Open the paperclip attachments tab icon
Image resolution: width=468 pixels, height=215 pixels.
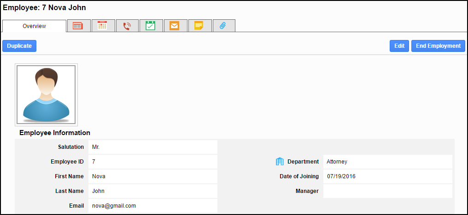coord(223,26)
